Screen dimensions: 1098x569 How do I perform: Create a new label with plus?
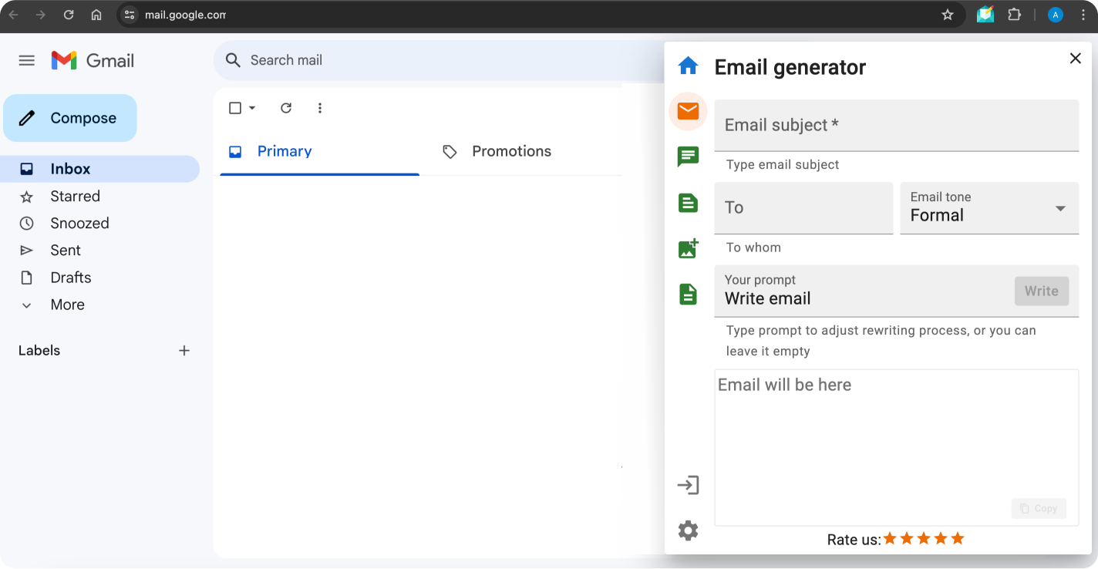tap(184, 351)
